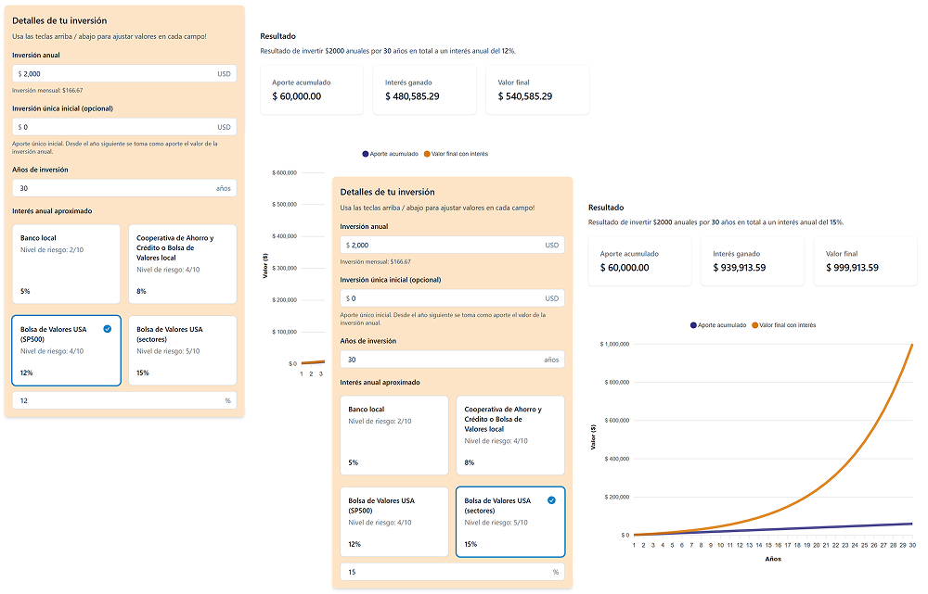Click the "Inversión anual" field showing $2,000

(x=123, y=73)
